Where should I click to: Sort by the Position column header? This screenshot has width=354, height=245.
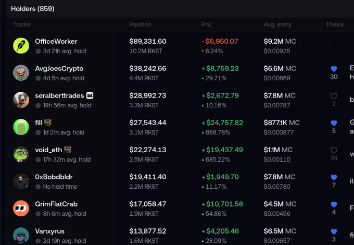click(140, 24)
